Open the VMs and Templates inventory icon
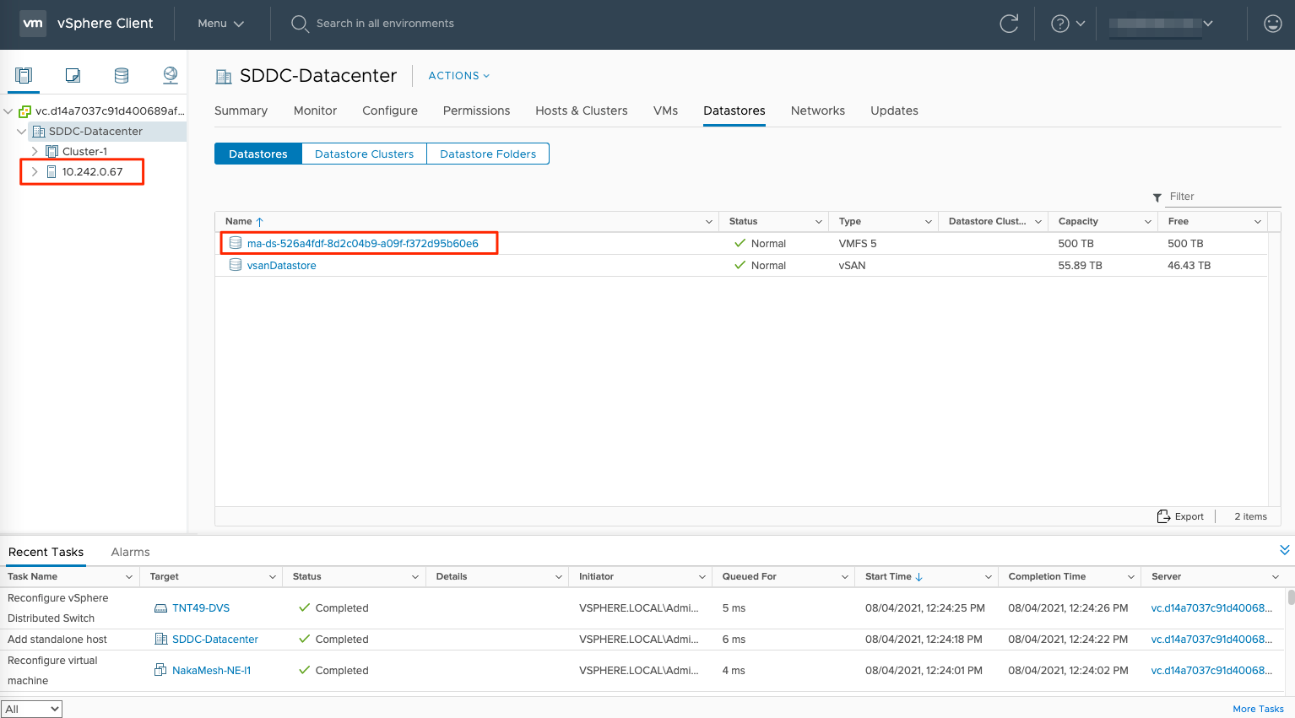This screenshot has height=718, width=1295. 73,76
